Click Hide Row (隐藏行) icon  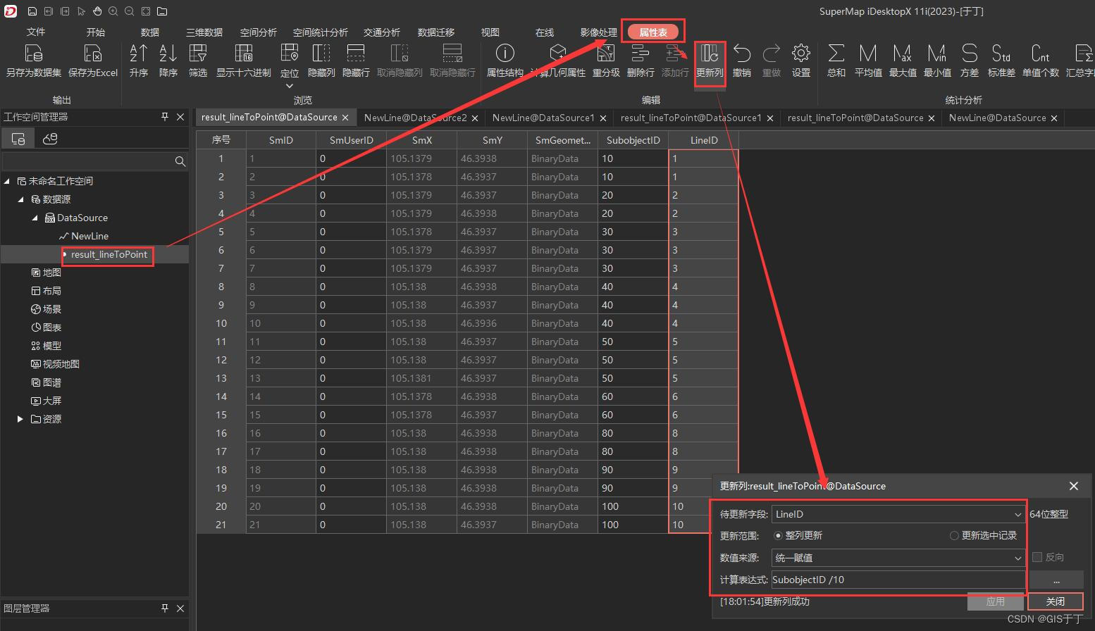(356, 54)
